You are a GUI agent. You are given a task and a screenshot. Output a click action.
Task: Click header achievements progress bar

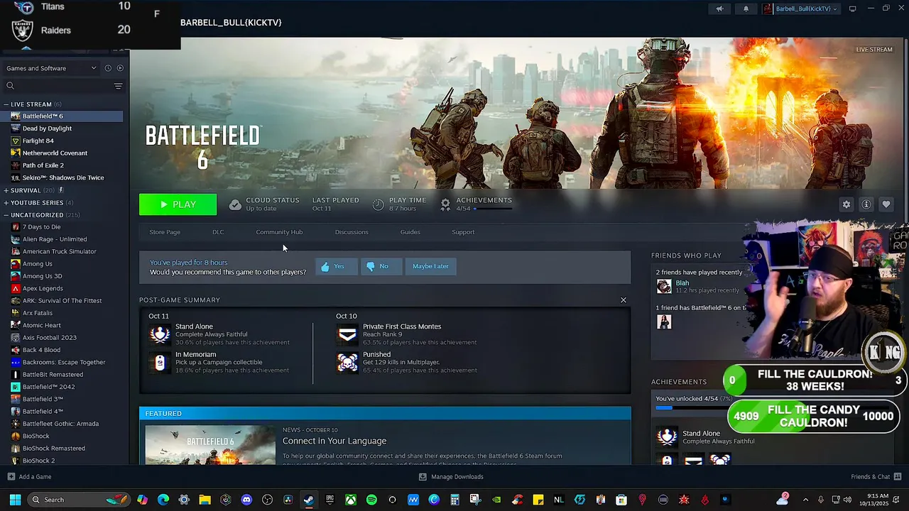pos(492,209)
